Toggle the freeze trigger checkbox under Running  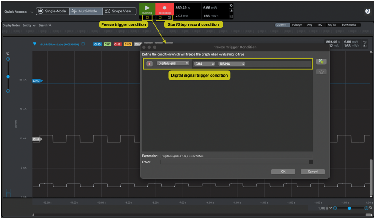[147, 18]
